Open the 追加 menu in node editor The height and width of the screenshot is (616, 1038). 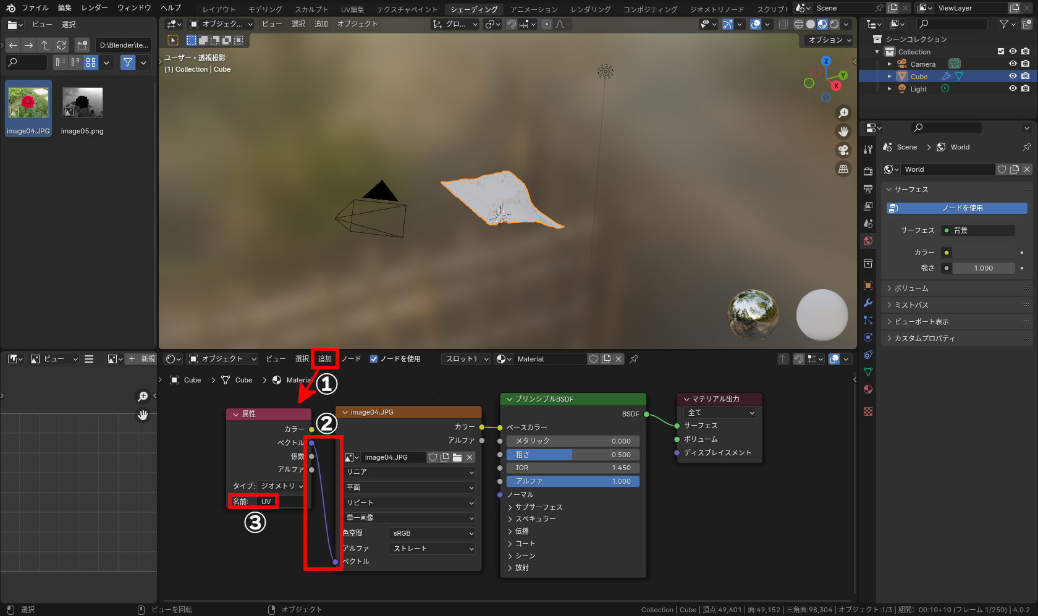[x=325, y=359]
